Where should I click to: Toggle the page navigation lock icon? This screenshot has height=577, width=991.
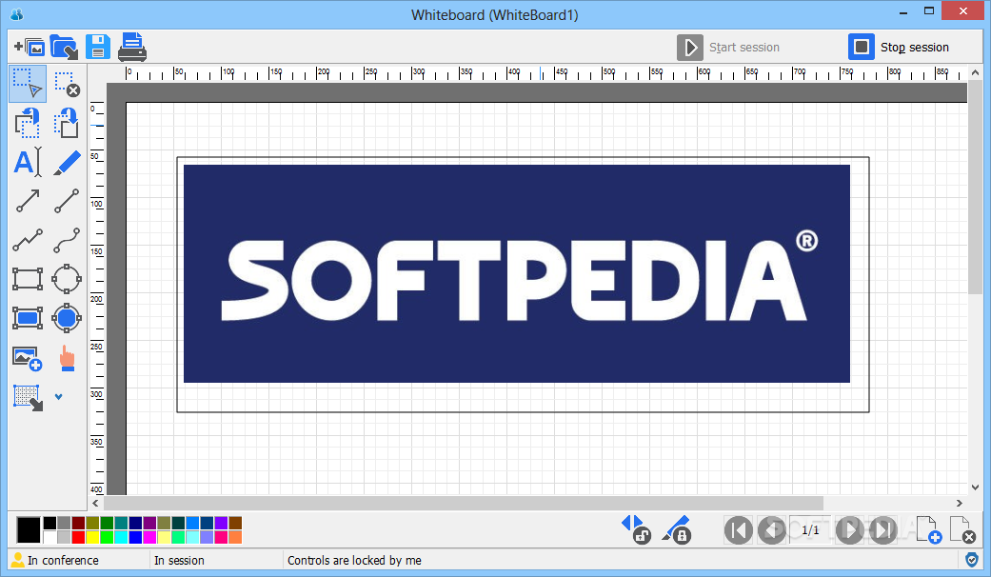coord(636,529)
